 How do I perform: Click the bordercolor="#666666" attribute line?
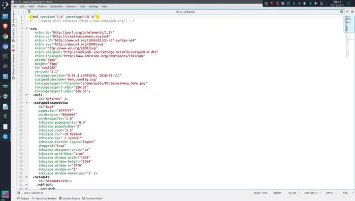pos(57,114)
